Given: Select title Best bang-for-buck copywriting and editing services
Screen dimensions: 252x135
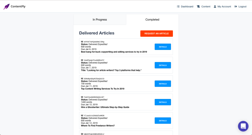Looking at the screenshot, I should click(x=114, y=52).
